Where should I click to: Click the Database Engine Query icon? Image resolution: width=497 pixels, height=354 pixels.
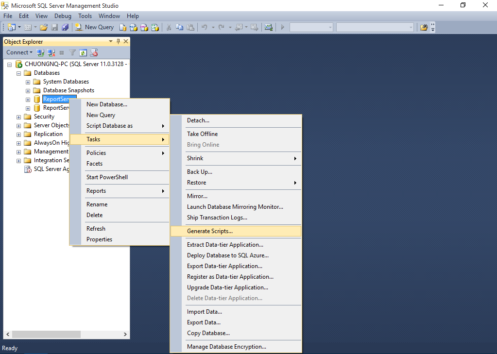[x=122, y=27]
